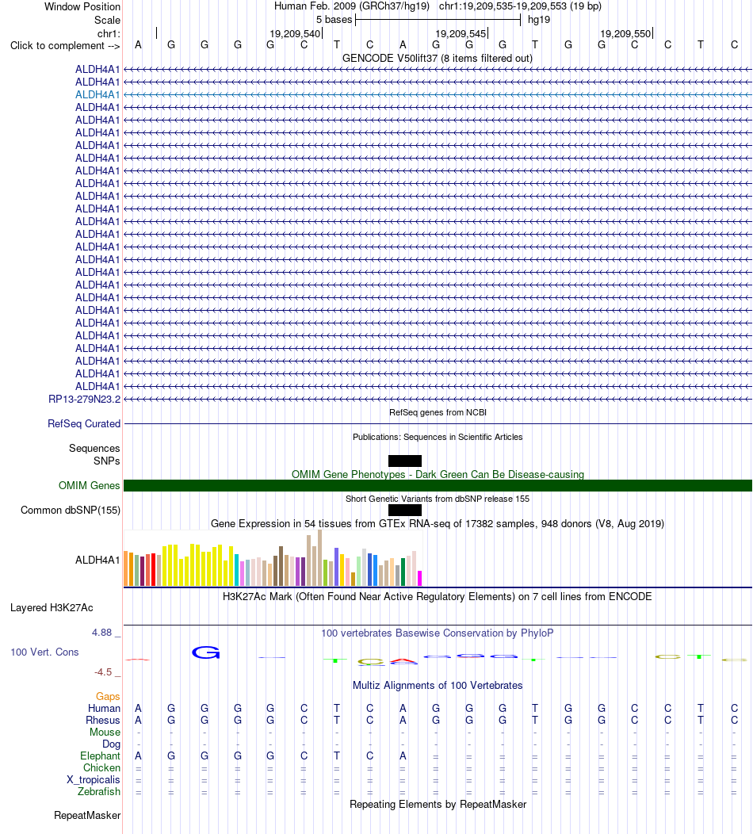Open '100 vertebrates Basewise Conservation by PhyloP' title
This screenshot has width=753, height=834.
437,633
